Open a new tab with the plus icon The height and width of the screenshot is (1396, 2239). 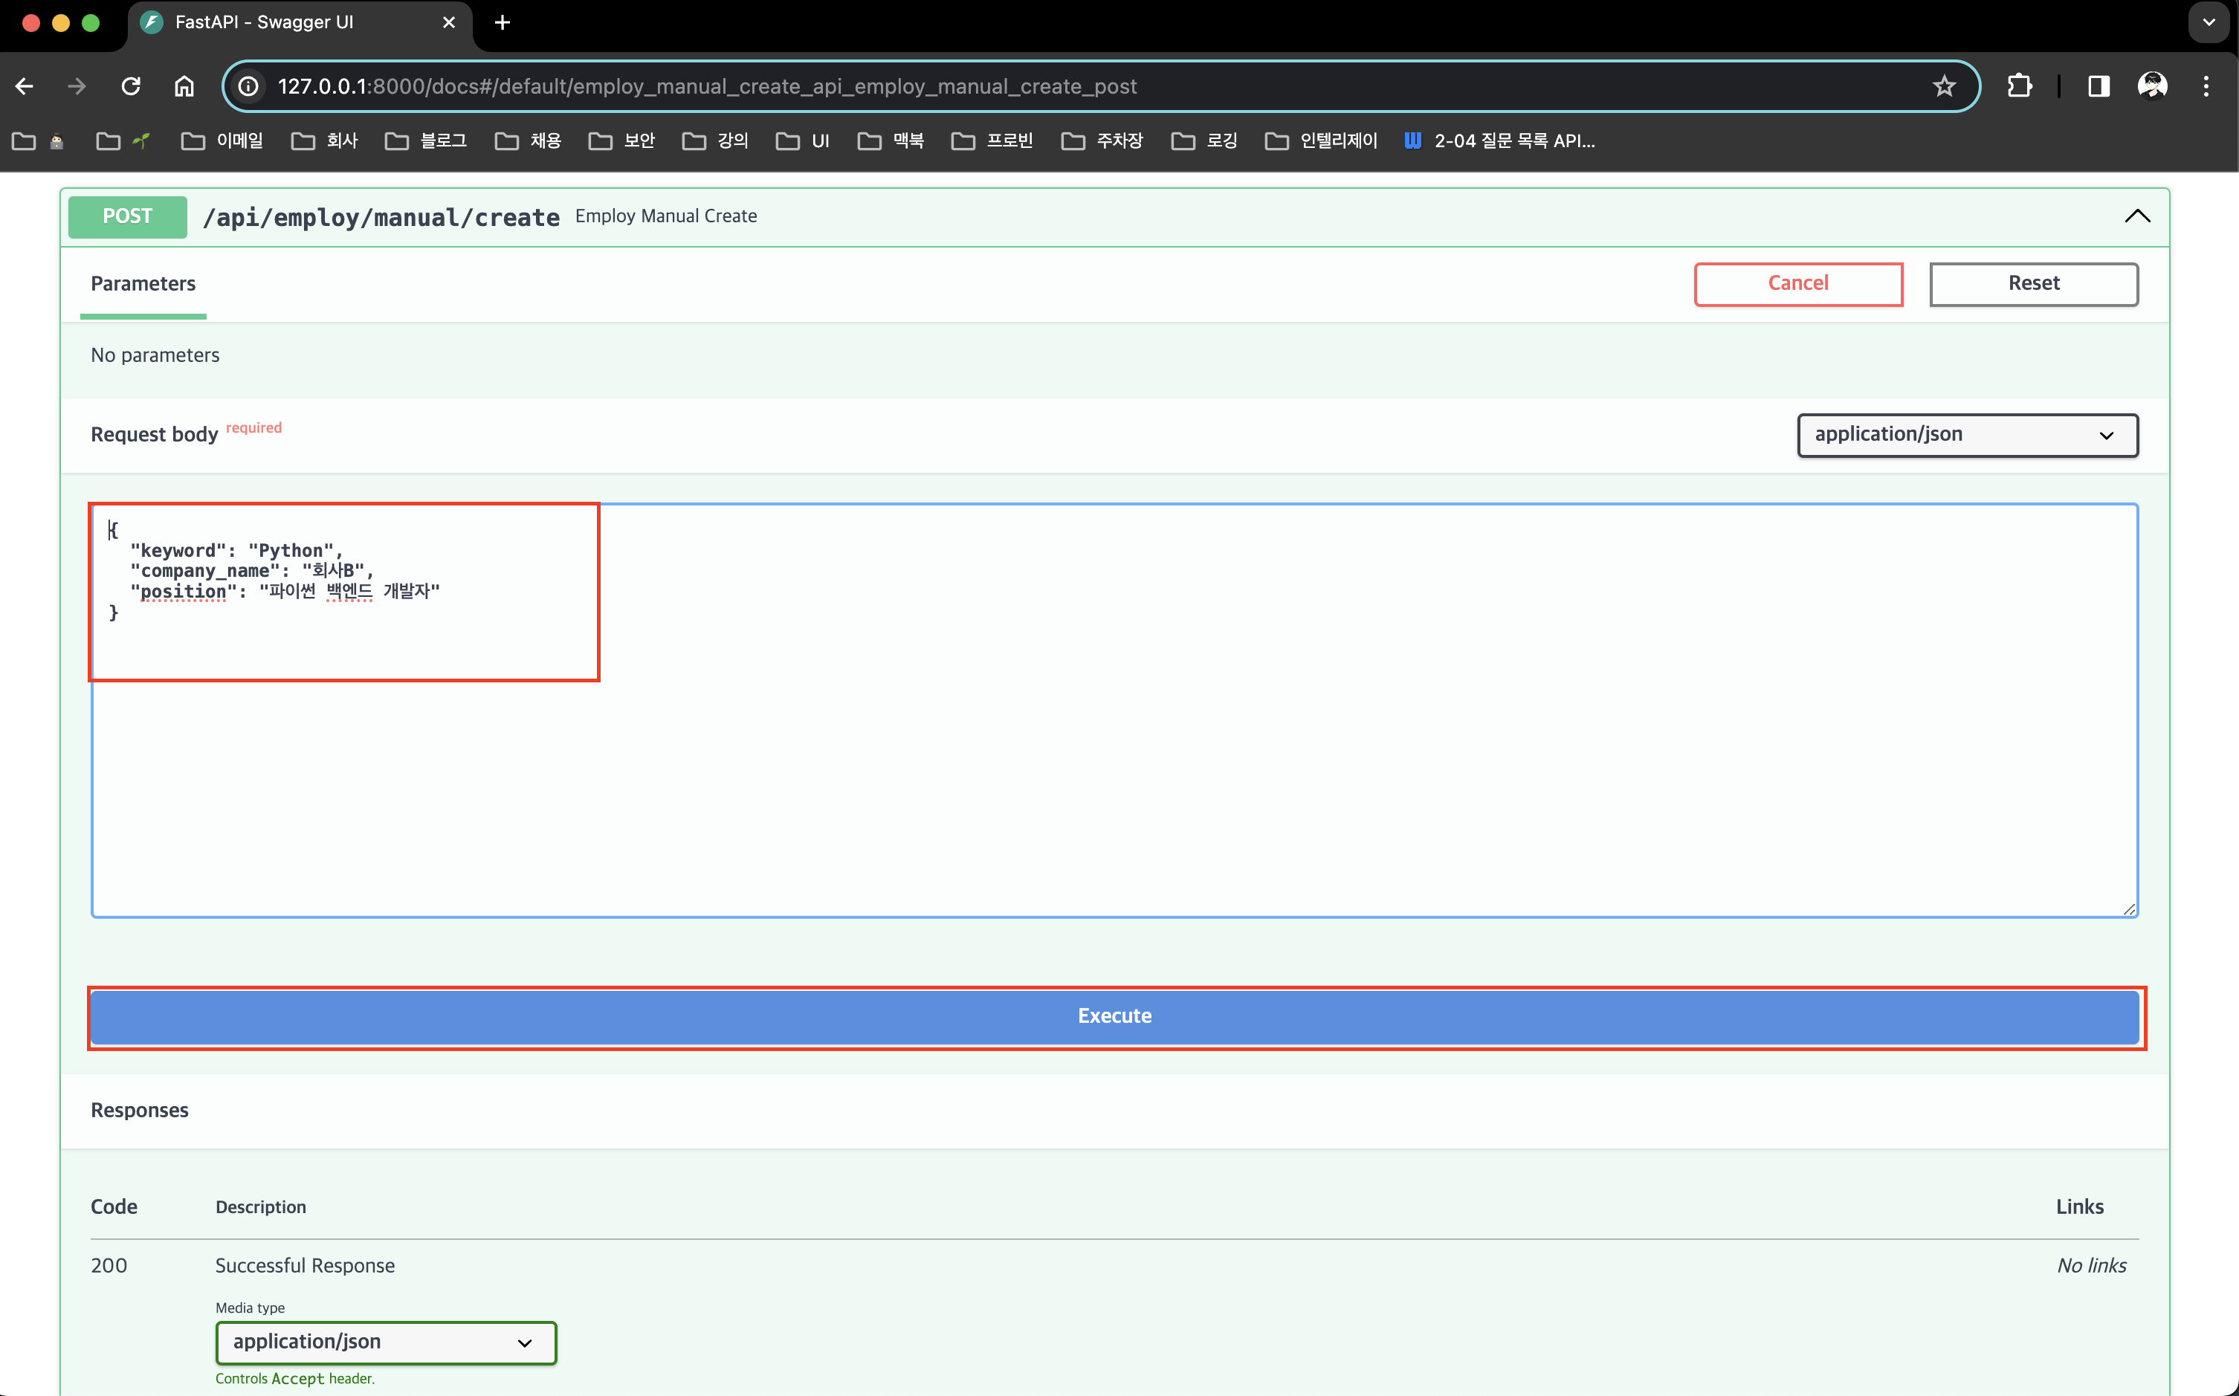pos(503,22)
